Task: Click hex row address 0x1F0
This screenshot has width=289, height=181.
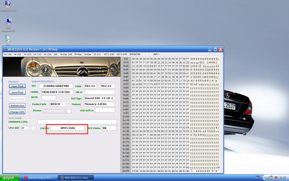Action: pyautogui.click(x=126, y=171)
